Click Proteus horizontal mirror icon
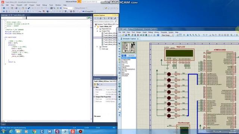The width and height of the screenshot is (239, 134). point(119,112)
